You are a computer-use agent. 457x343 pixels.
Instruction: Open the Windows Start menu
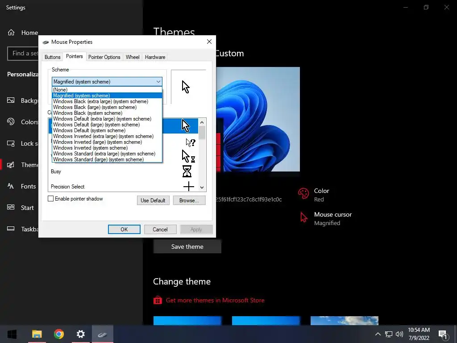coord(12,334)
